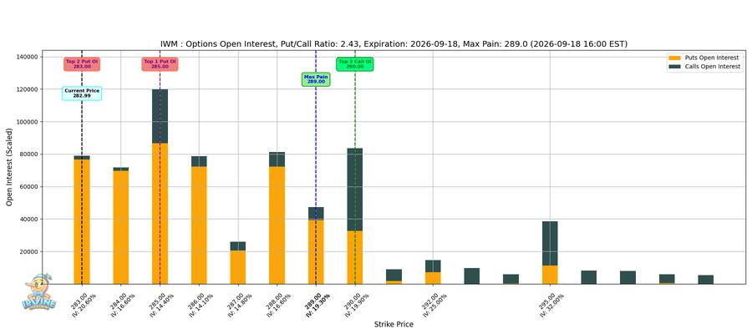Click the dark calls segment of the 289.00 bar

point(316,213)
